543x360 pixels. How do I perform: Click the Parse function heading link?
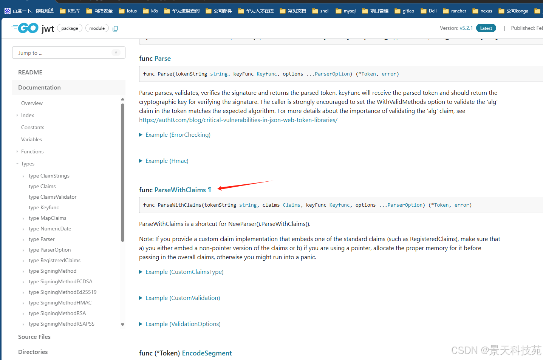(x=162, y=59)
